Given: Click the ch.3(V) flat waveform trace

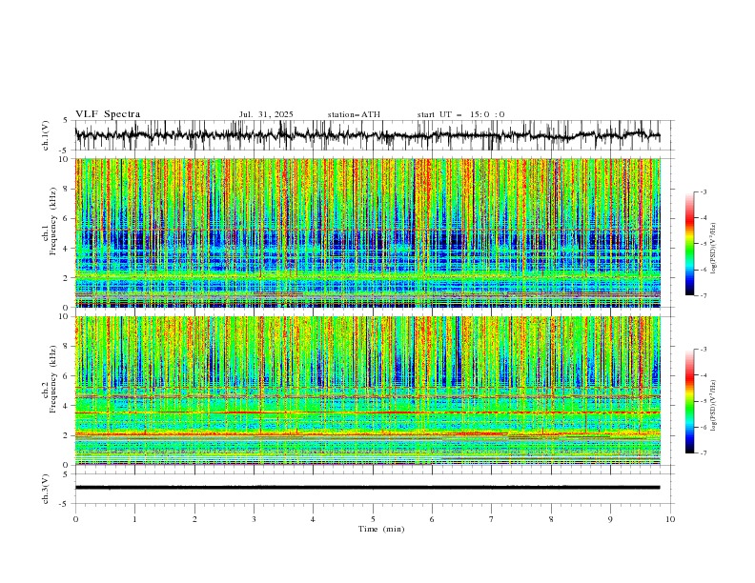Looking at the screenshot, I should 367,488.
